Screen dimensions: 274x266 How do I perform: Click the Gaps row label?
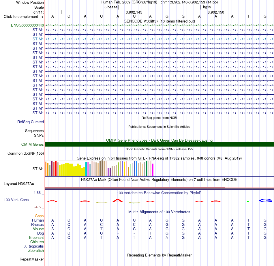pyautogui.click(x=39, y=216)
